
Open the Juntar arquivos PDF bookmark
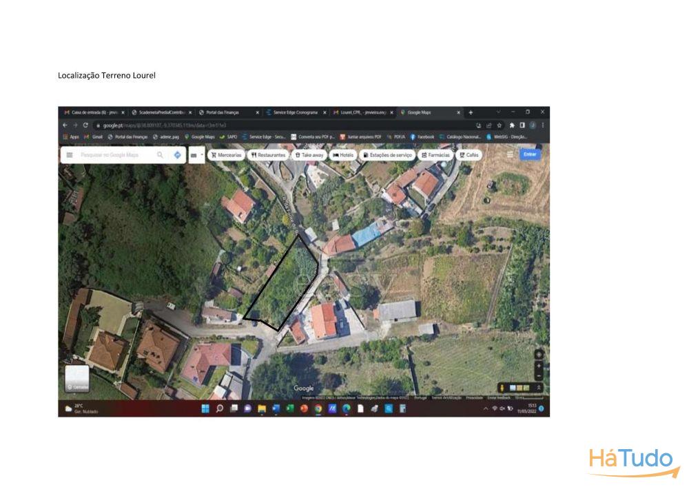[361, 137]
